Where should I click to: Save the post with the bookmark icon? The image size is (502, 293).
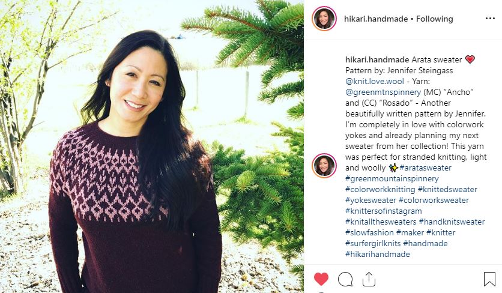[x=489, y=279]
